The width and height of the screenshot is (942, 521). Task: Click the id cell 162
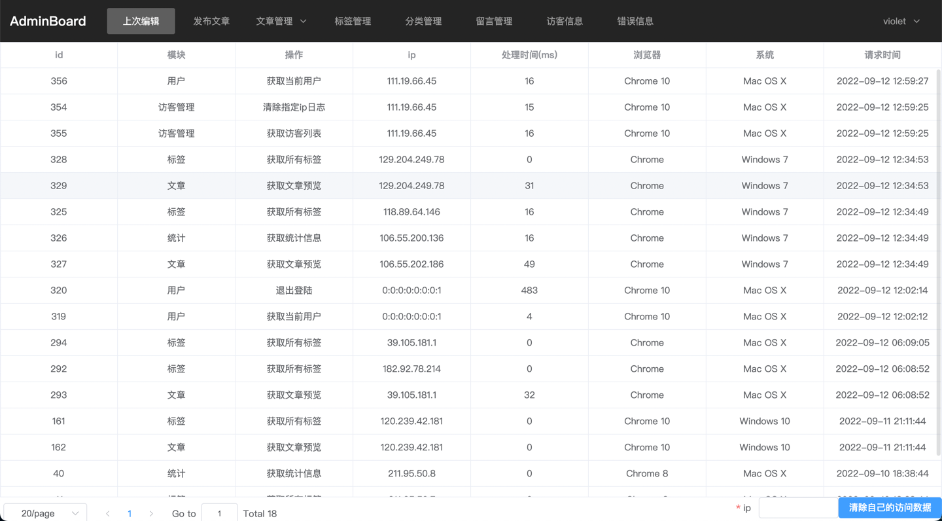[x=59, y=448]
